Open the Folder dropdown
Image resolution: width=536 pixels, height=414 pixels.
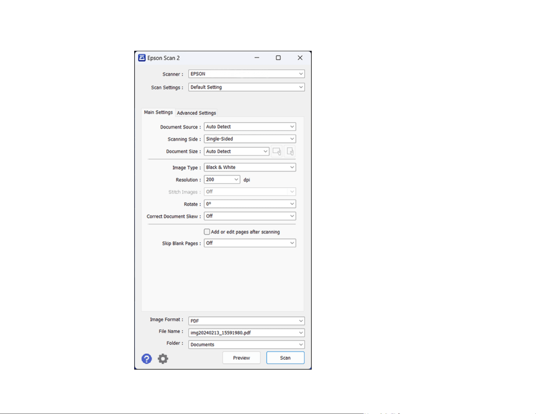point(247,344)
